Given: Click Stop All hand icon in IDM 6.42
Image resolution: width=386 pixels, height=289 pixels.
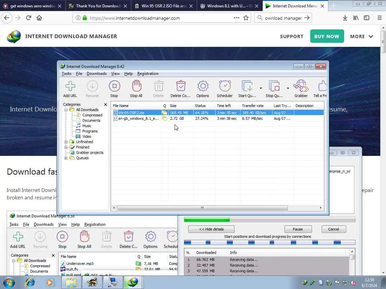Looking at the screenshot, I should (136, 89).
